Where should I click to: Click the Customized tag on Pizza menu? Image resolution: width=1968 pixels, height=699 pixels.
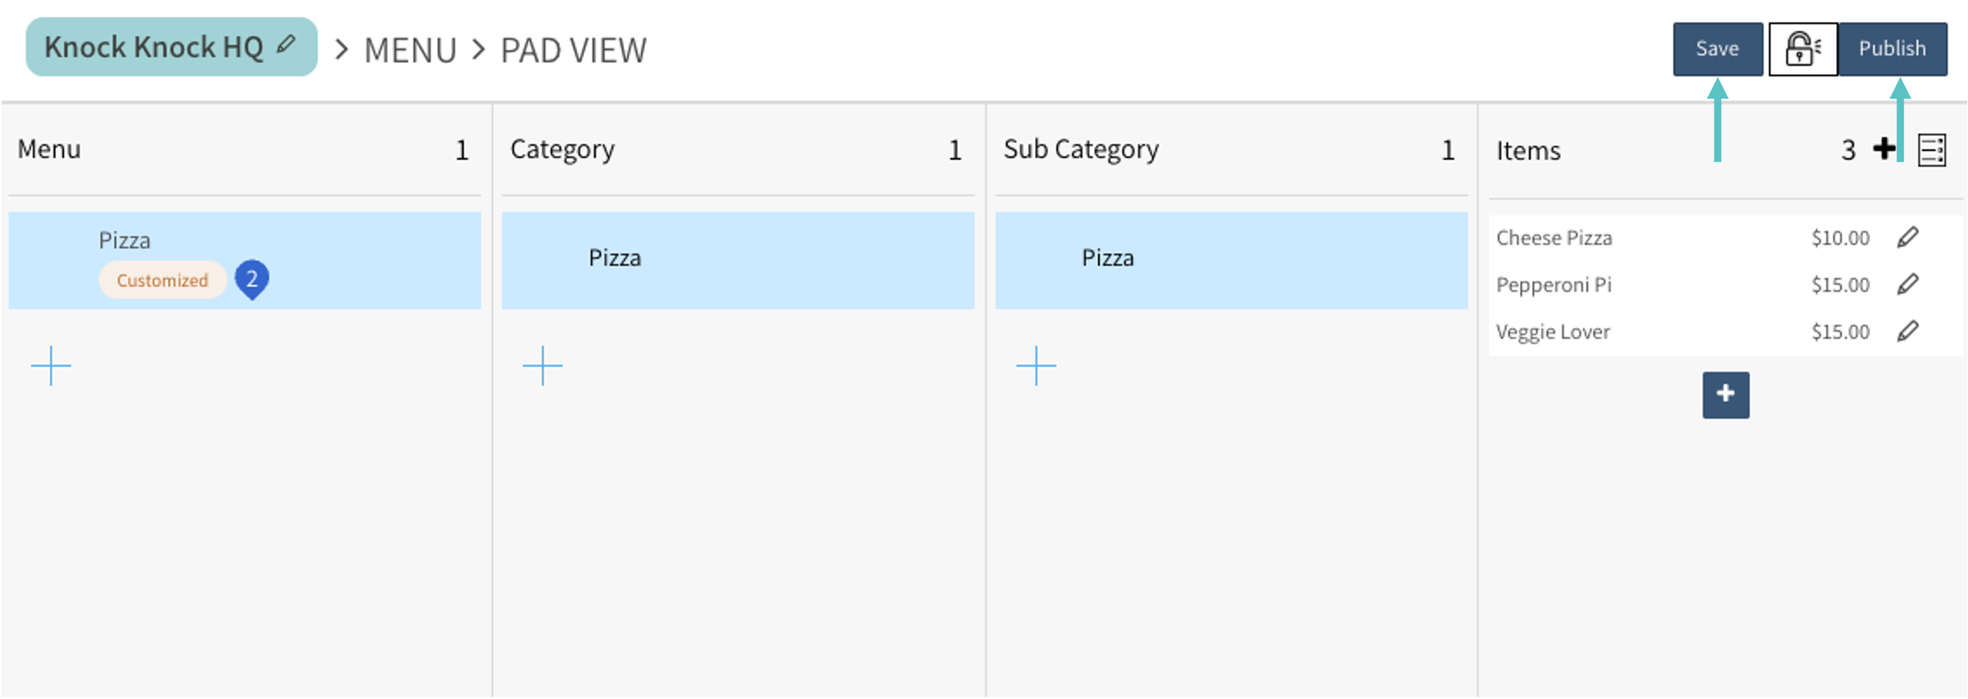click(162, 280)
